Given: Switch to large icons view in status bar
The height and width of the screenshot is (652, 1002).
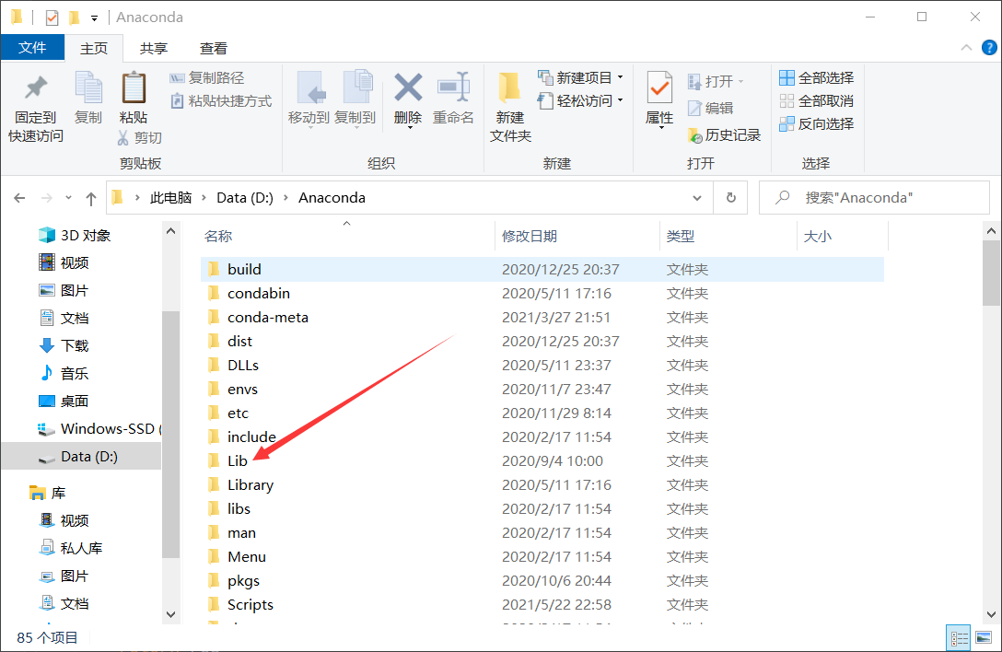Looking at the screenshot, I should 984,638.
